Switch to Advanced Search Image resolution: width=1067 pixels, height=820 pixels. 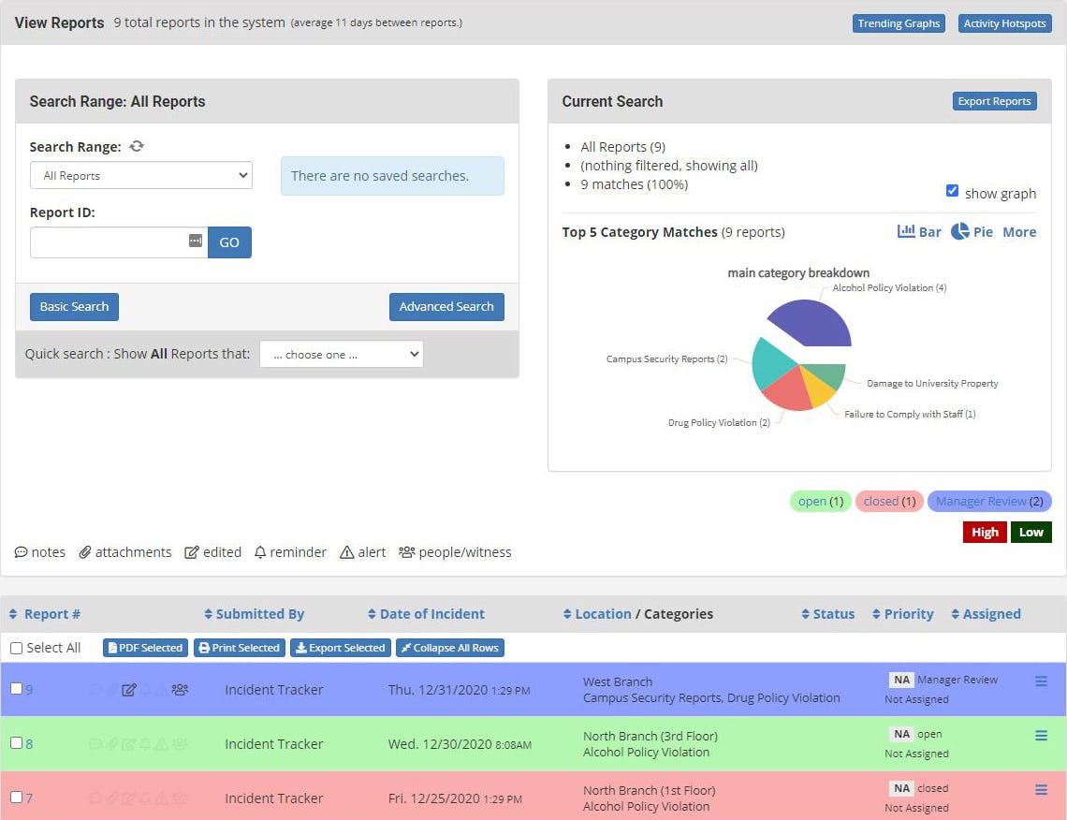pyautogui.click(x=446, y=307)
